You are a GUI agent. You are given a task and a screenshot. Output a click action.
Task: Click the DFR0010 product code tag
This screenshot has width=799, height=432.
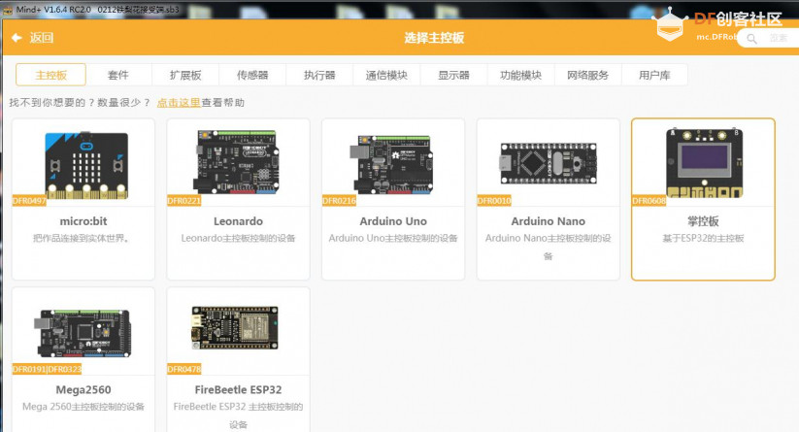point(494,201)
